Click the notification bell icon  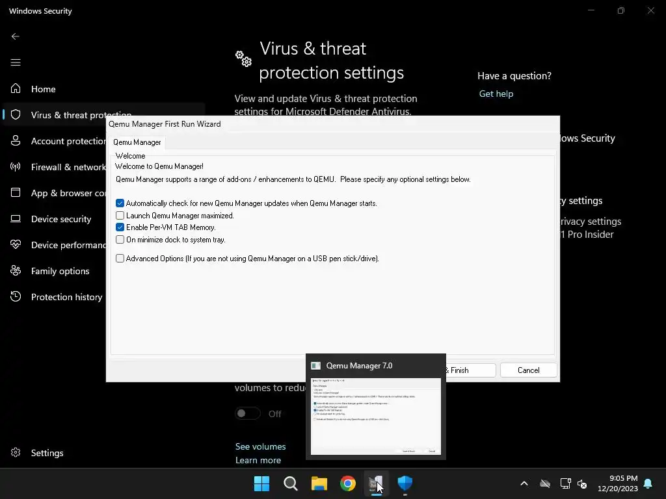pos(648,483)
